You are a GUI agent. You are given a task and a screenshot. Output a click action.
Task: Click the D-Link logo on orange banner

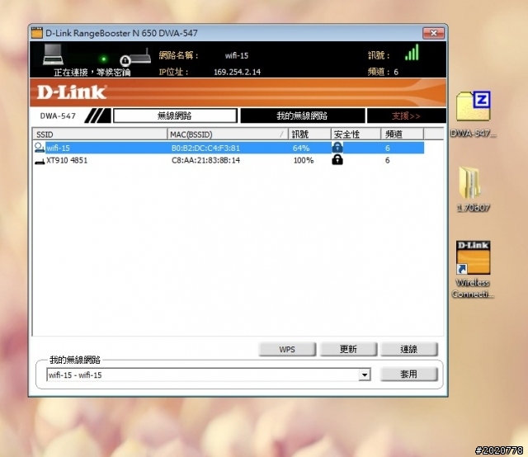coord(72,92)
